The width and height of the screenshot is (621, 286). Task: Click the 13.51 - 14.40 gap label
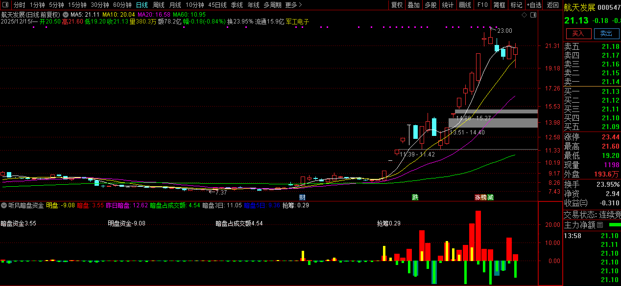(x=467, y=132)
